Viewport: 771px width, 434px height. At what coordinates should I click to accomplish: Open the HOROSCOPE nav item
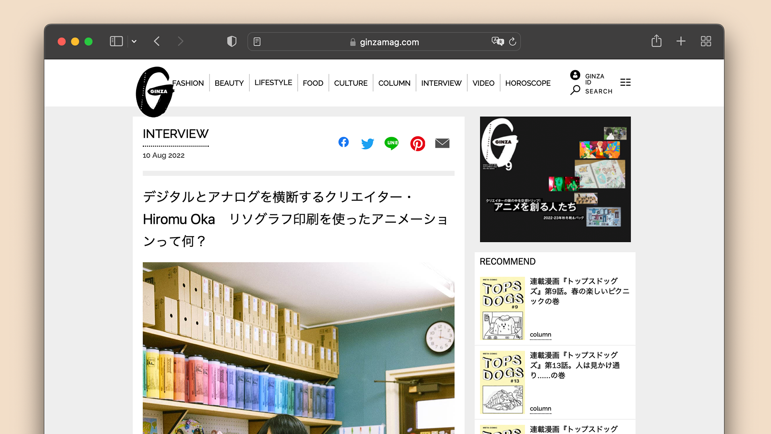528,83
